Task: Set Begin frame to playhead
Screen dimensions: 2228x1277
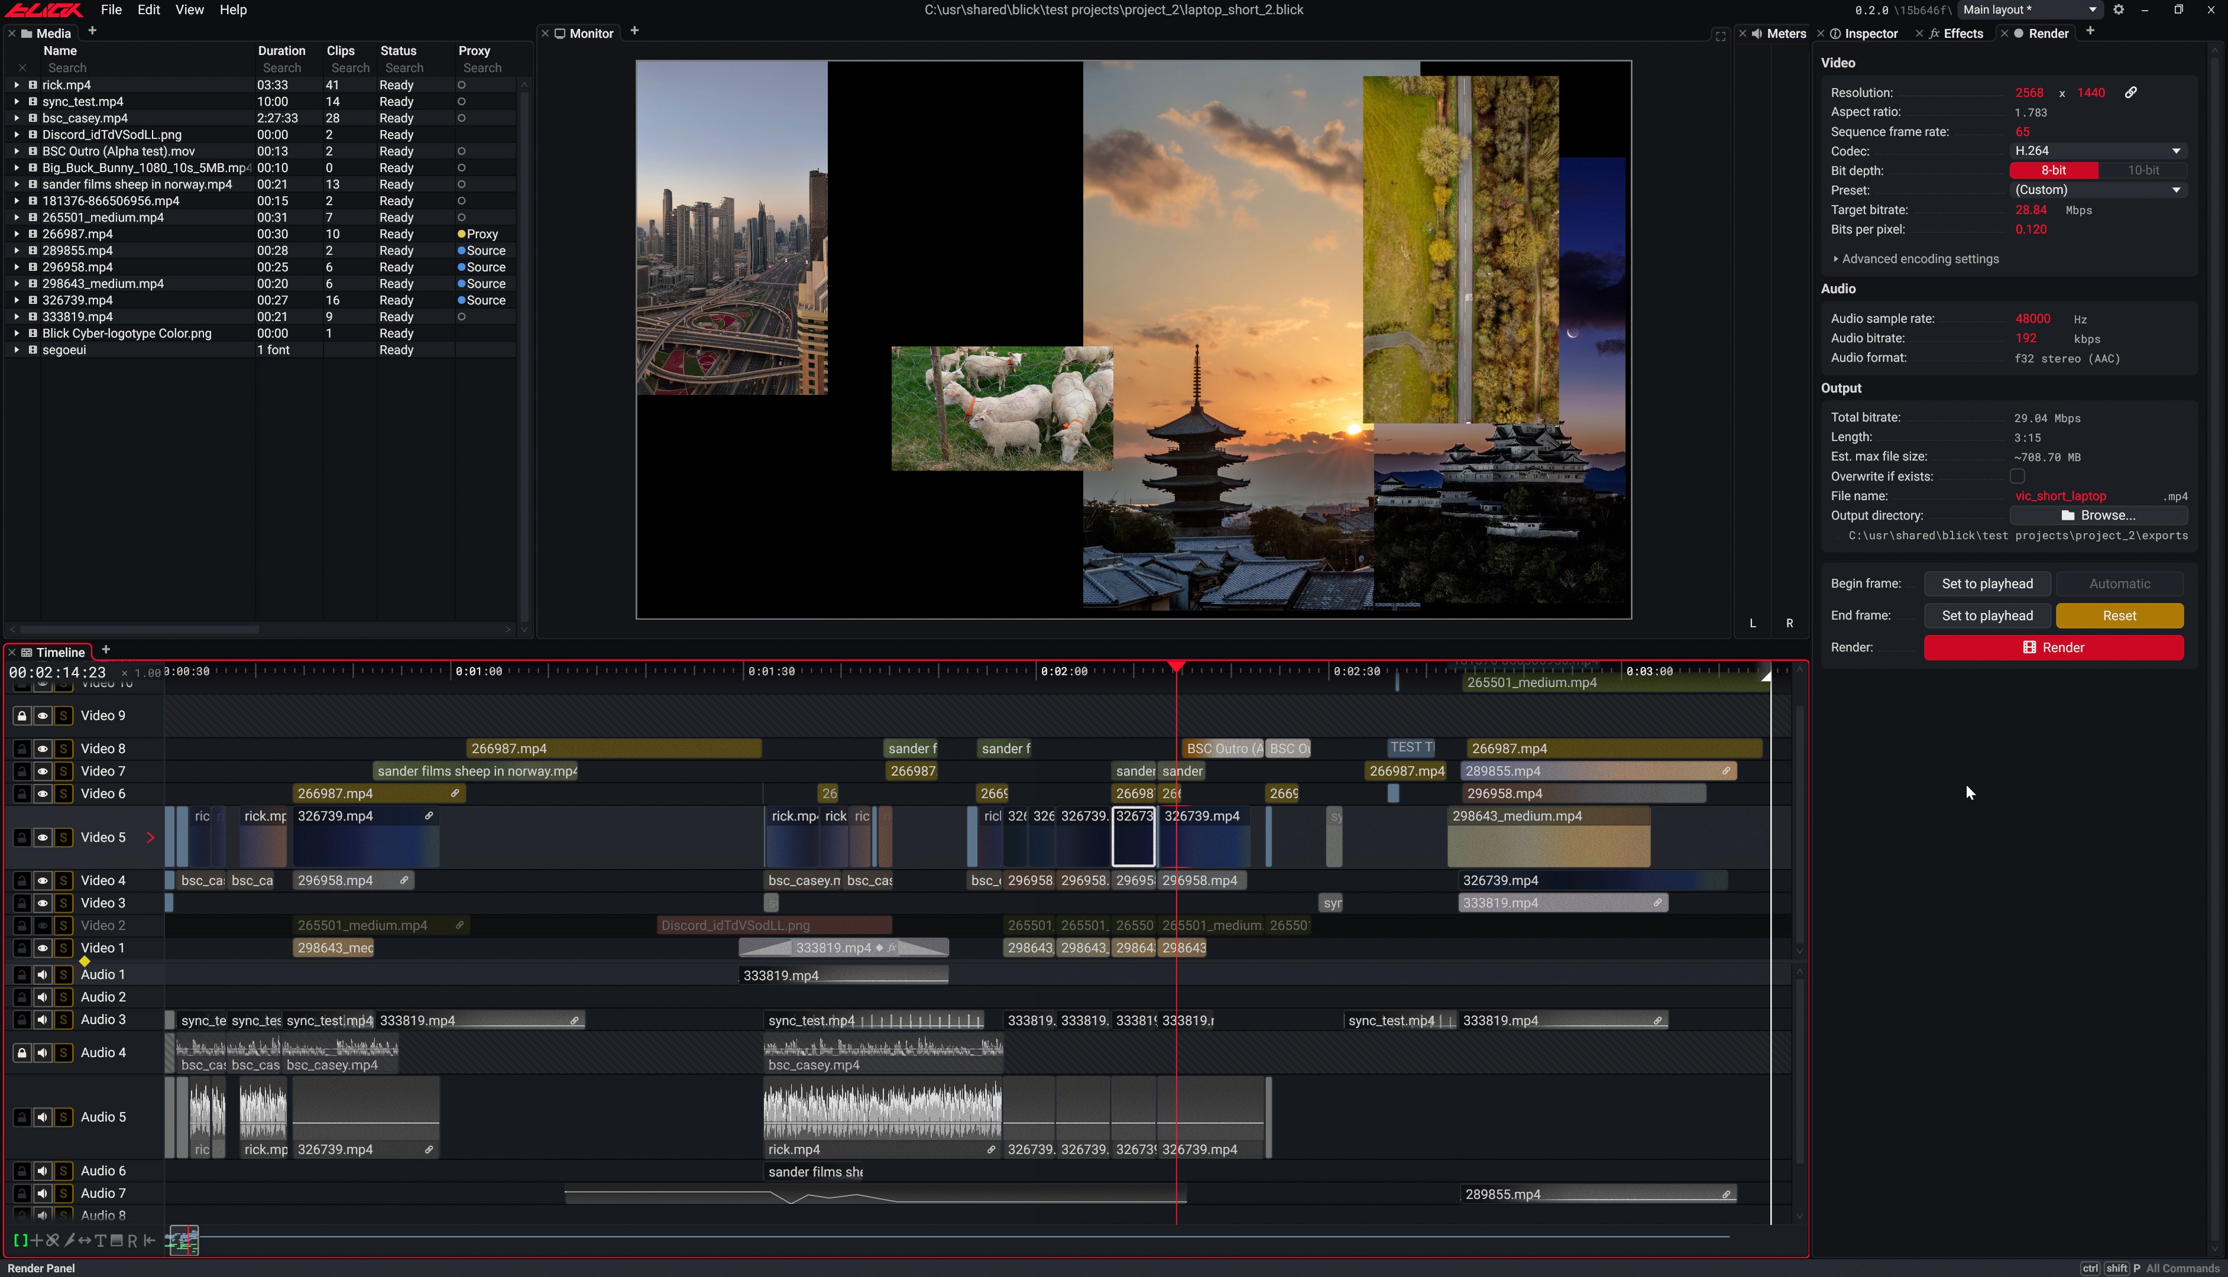Action: pyautogui.click(x=1987, y=584)
